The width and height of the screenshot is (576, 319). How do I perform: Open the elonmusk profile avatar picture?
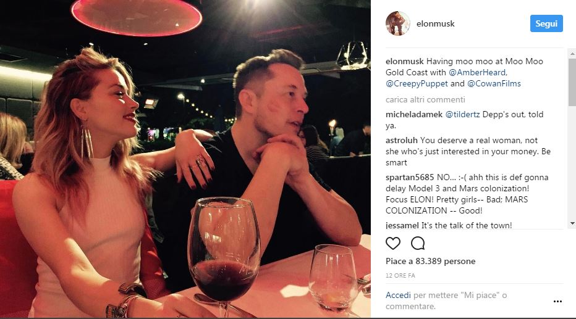click(398, 23)
